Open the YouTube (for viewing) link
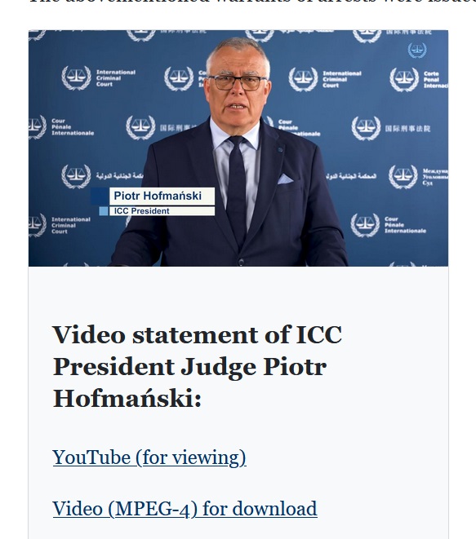This screenshot has height=539, width=476. (149, 457)
